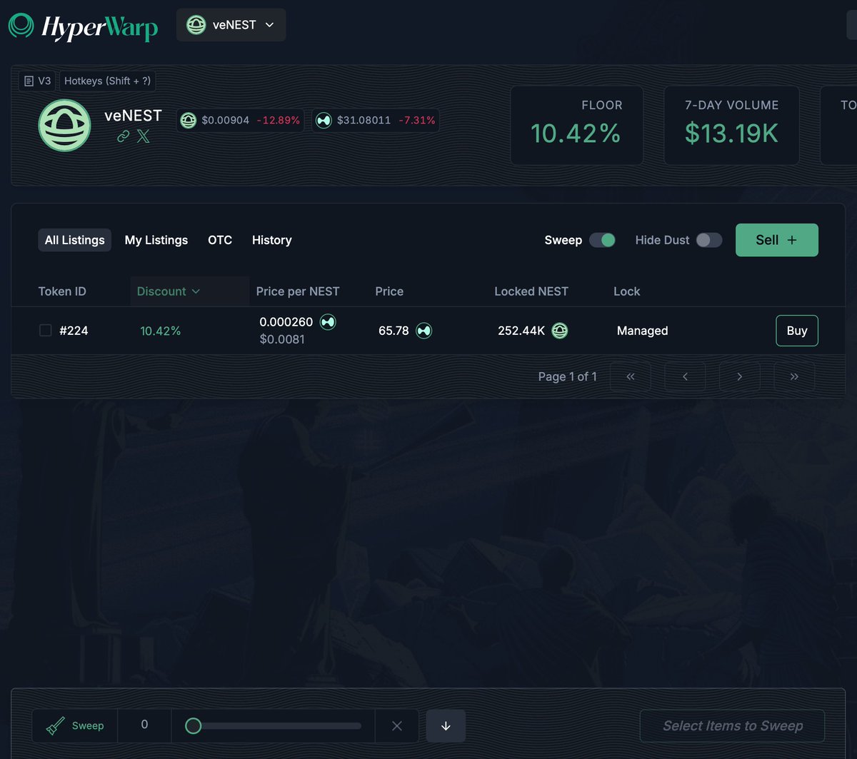The width and height of the screenshot is (857, 759).
Task: Click the Lock column header
Action: (x=627, y=291)
